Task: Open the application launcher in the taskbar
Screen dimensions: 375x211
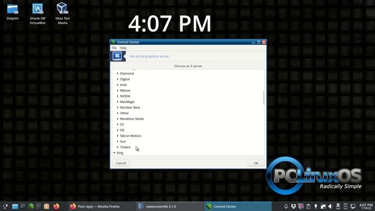Action: (x=5, y=206)
